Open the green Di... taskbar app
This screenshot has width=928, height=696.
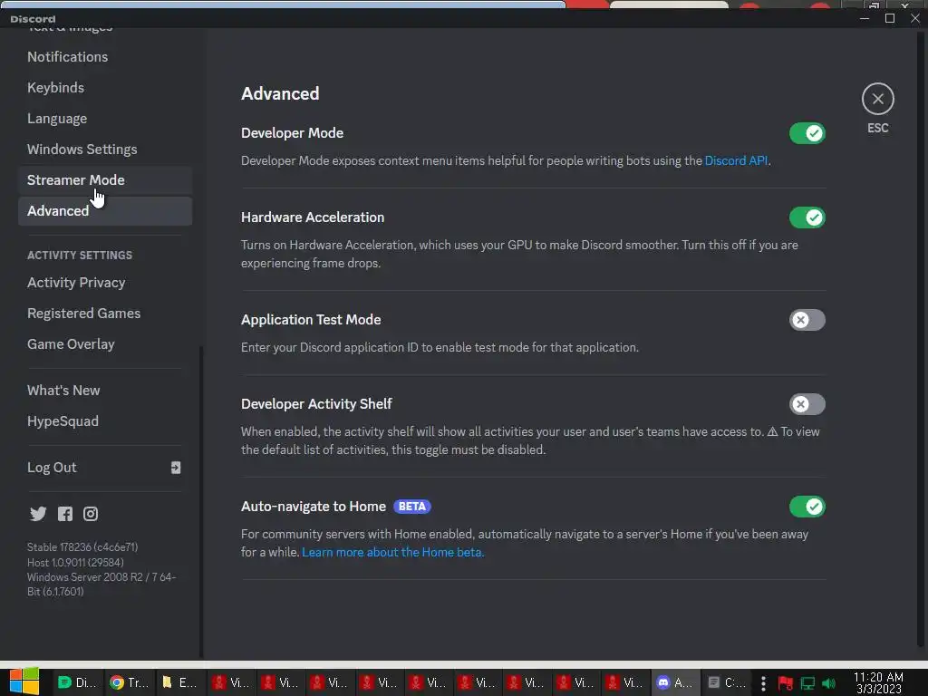(x=78, y=682)
